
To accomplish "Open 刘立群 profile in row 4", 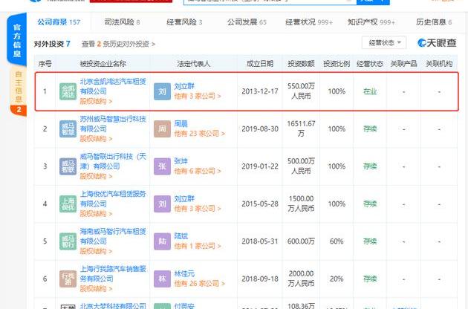I will click(x=184, y=198).
